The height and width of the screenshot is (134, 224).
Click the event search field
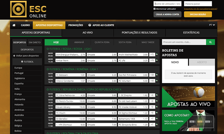184,42
